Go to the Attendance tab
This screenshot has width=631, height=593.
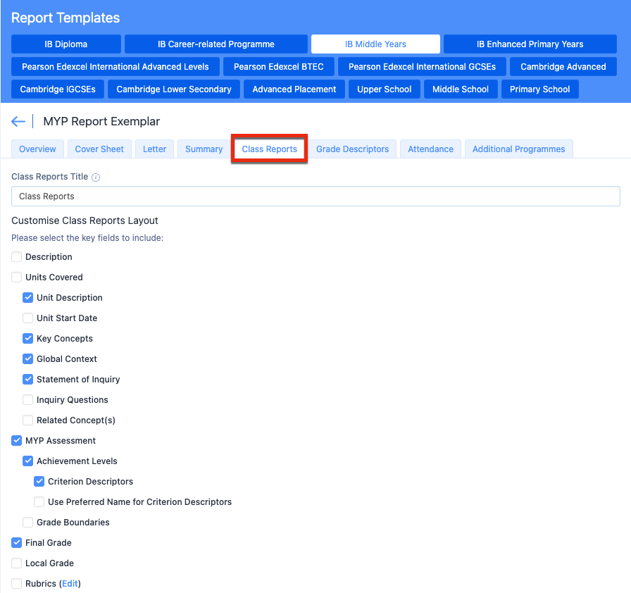pos(430,149)
